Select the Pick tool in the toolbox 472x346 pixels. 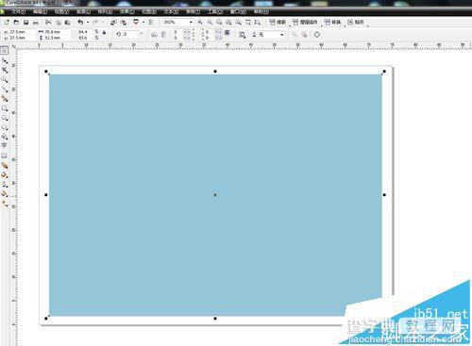[5, 50]
